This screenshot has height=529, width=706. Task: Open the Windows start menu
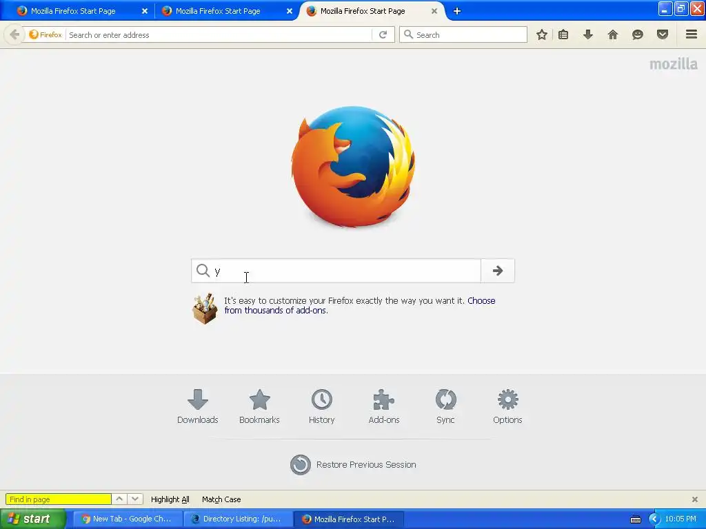click(x=32, y=519)
